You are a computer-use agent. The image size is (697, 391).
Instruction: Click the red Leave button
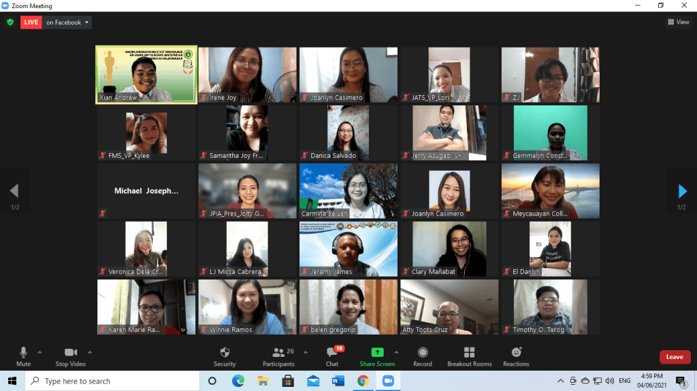click(675, 357)
